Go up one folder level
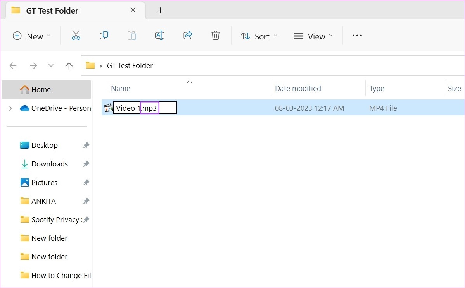This screenshot has width=465, height=288. coord(69,66)
